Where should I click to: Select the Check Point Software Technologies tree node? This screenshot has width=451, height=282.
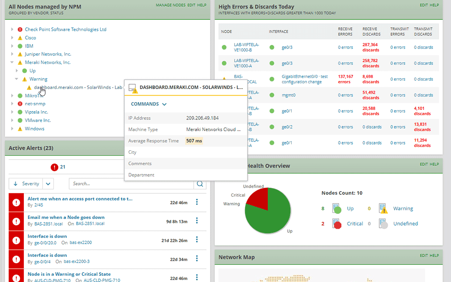coord(66,30)
